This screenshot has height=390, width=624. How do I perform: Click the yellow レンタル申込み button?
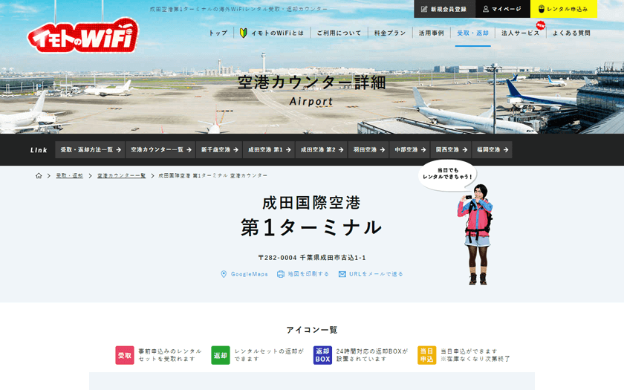(x=564, y=9)
